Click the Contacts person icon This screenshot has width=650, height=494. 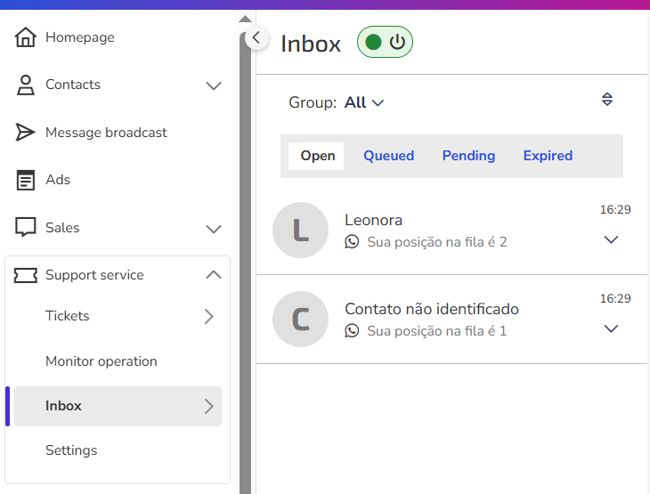(25, 85)
